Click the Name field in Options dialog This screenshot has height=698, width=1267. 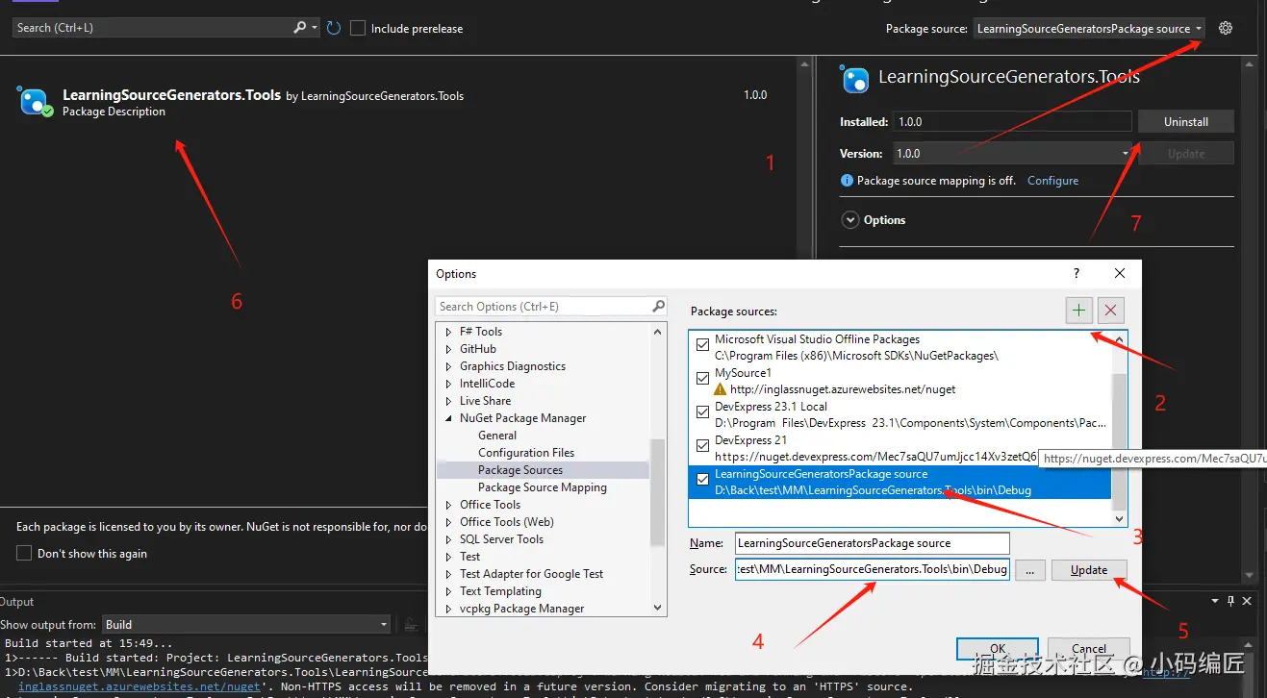coord(873,543)
